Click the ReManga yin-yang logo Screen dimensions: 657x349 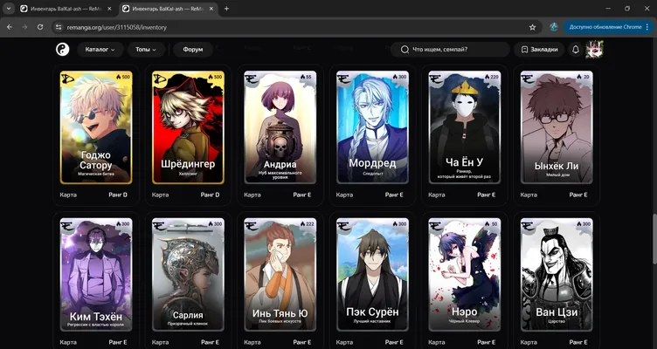coord(62,50)
